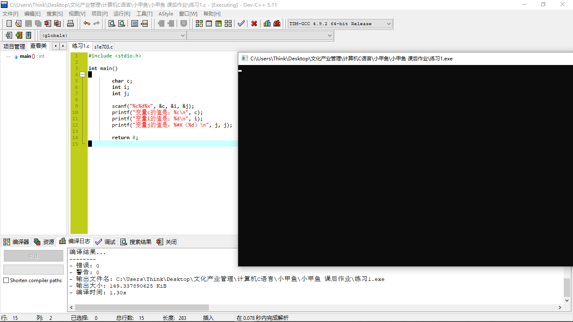Click the left tab-scroll arrow in sidebar
The width and height of the screenshot is (573, 322).
[56, 46]
